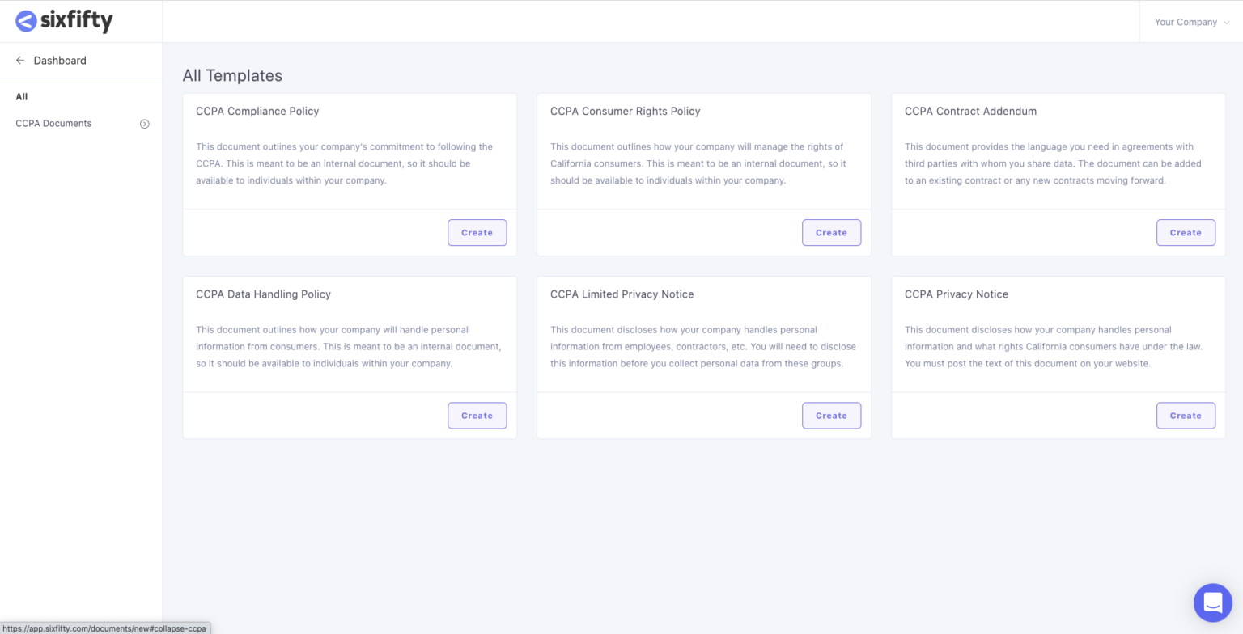Click the CCPA Limited Privacy Notice description

click(x=702, y=347)
